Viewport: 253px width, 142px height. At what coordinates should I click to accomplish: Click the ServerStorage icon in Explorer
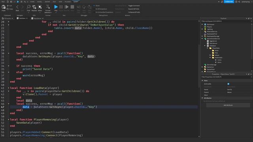pos(205,65)
